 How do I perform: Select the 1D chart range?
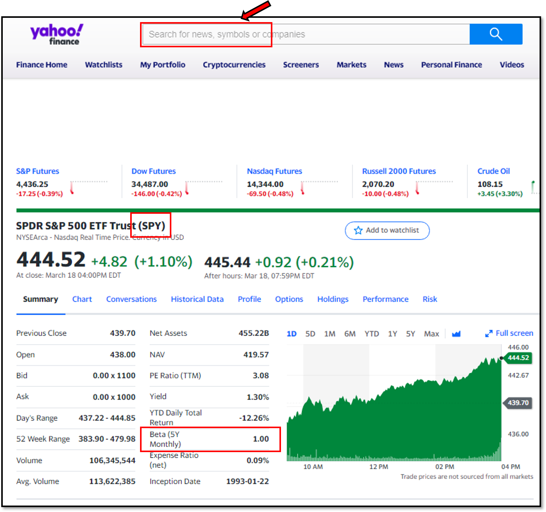[291, 334]
